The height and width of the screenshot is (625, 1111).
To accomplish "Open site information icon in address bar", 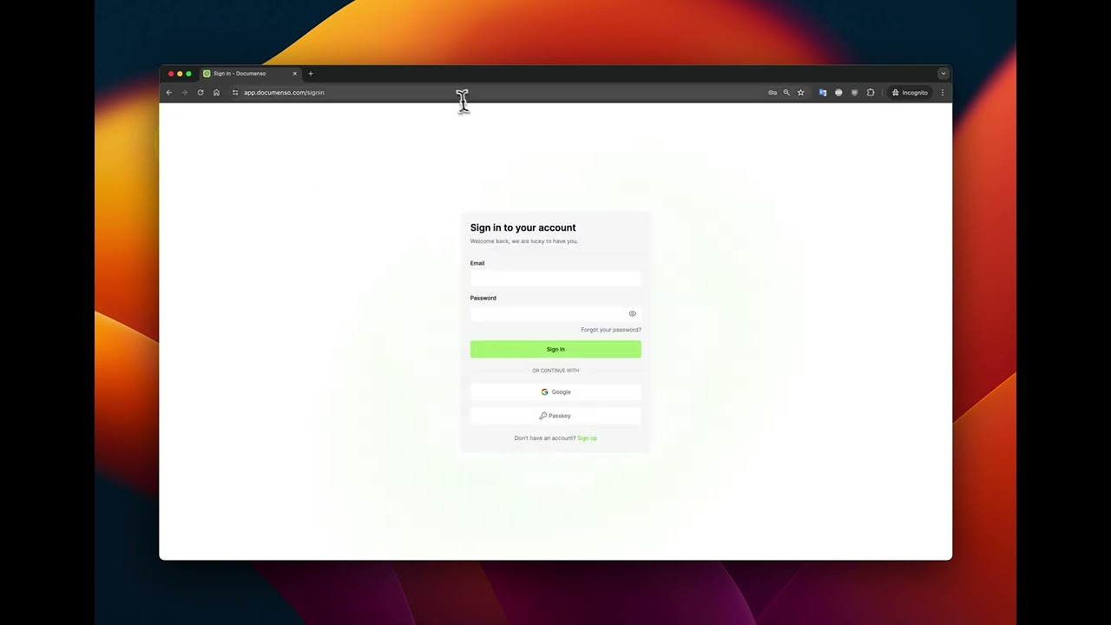I will point(234,93).
